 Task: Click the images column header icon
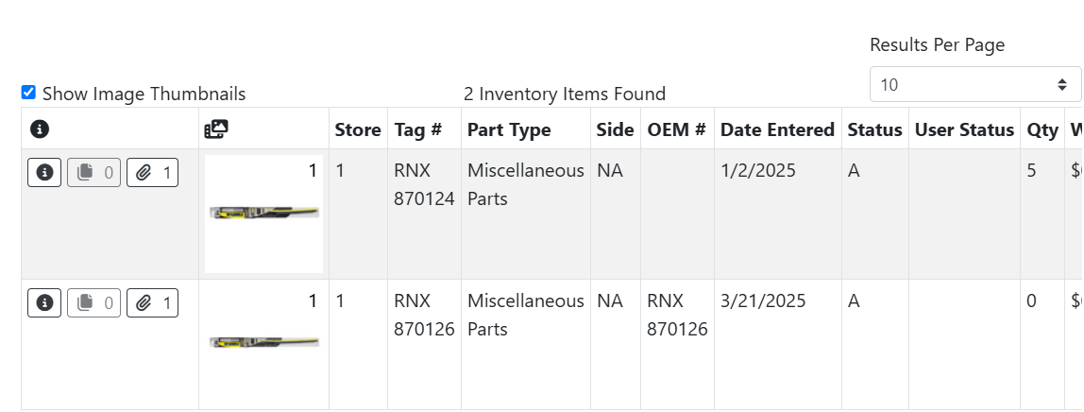[216, 129]
